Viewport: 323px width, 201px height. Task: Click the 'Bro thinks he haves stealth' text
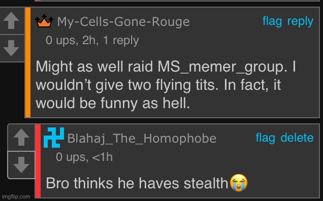137,183
